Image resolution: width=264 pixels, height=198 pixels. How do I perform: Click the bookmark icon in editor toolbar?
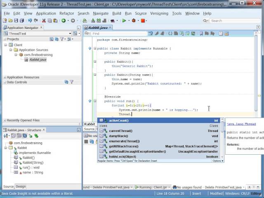tap(201, 33)
